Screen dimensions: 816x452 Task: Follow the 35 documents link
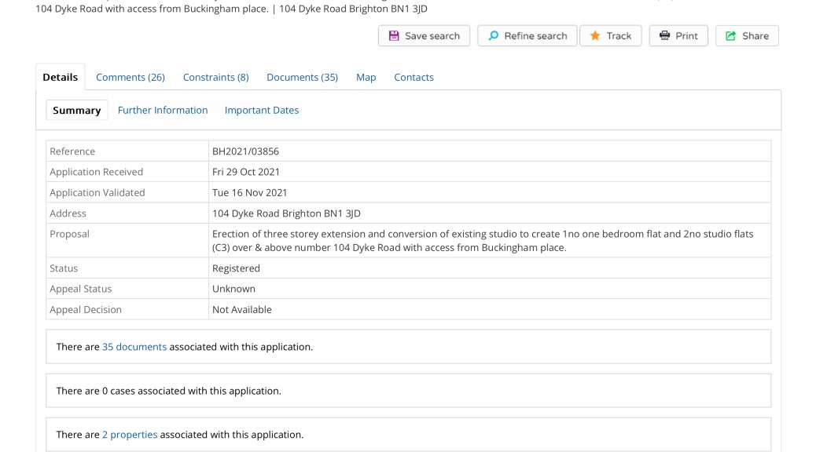tap(134, 347)
